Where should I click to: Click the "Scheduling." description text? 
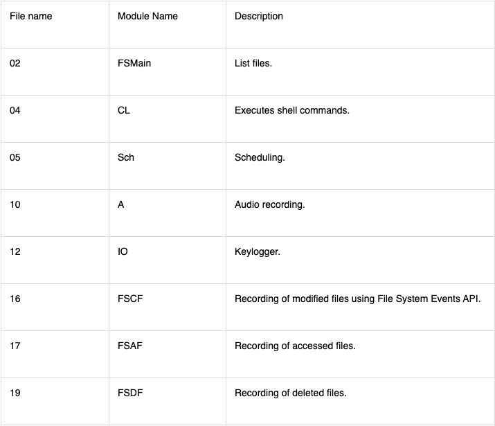point(260,157)
